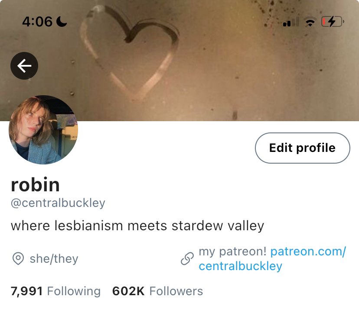
Task: Click the bio text about stardew valley
Action: point(137,226)
